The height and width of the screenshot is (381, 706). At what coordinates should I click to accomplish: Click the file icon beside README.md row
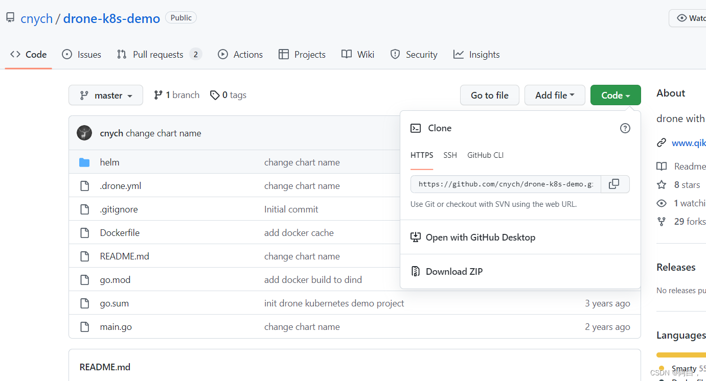tap(85, 256)
